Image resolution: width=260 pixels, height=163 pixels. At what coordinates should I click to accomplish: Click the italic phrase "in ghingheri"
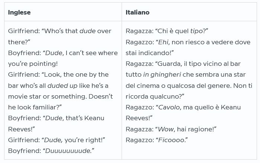pyautogui.click(x=161, y=74)
